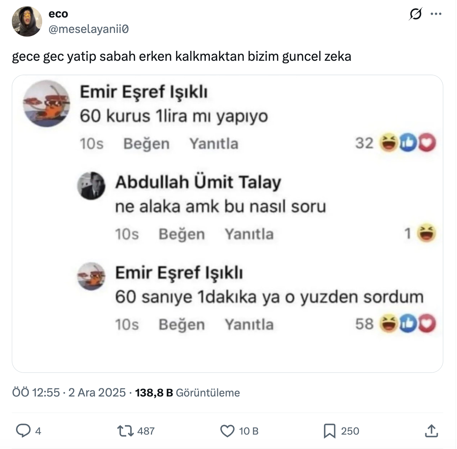Click the display name eco
Image resolution: width=457 pixels, height=449 pixels.
[58, 14]
